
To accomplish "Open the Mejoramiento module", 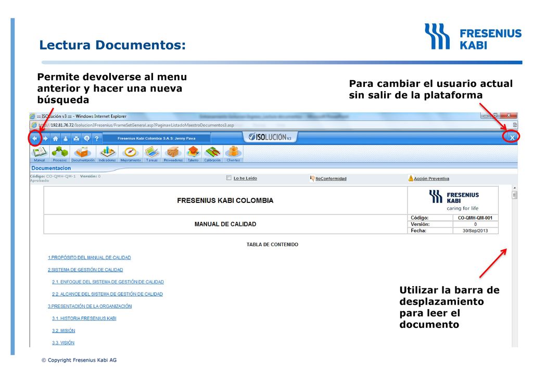I will point(131,154).
